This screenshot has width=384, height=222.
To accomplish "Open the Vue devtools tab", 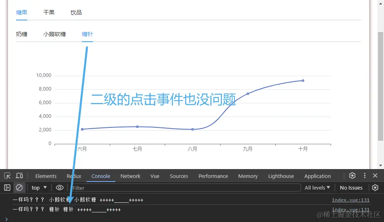I will (155, 176).
